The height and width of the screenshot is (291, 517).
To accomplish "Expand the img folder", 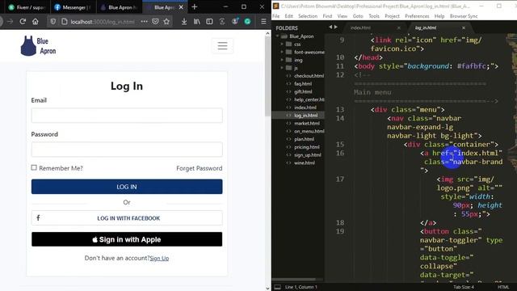I will (282, 60).
